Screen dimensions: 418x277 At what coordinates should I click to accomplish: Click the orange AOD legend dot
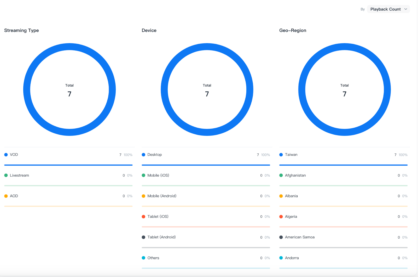click(6, 196)
